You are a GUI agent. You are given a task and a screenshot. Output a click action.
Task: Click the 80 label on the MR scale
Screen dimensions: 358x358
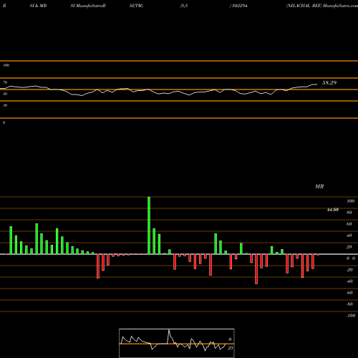point(349,213)
